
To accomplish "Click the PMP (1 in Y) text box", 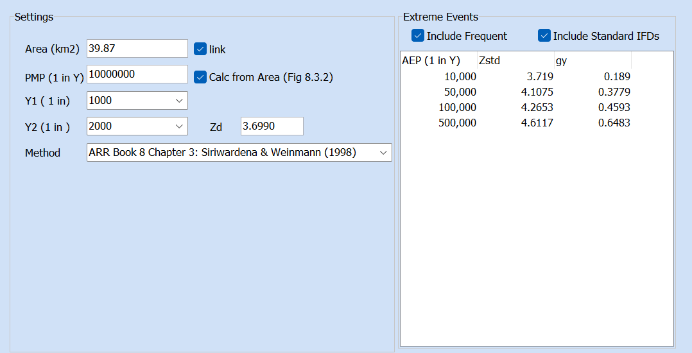I will [x=137, y=74].
